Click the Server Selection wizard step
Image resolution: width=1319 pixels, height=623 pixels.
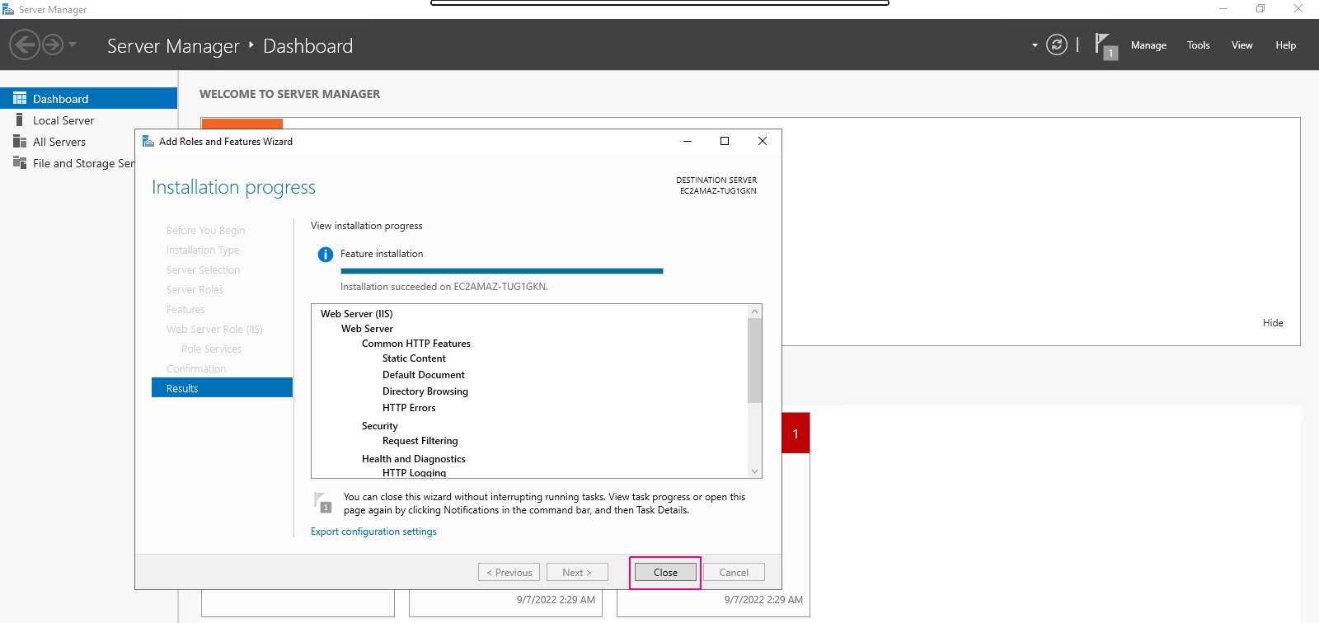pos(203,269)
